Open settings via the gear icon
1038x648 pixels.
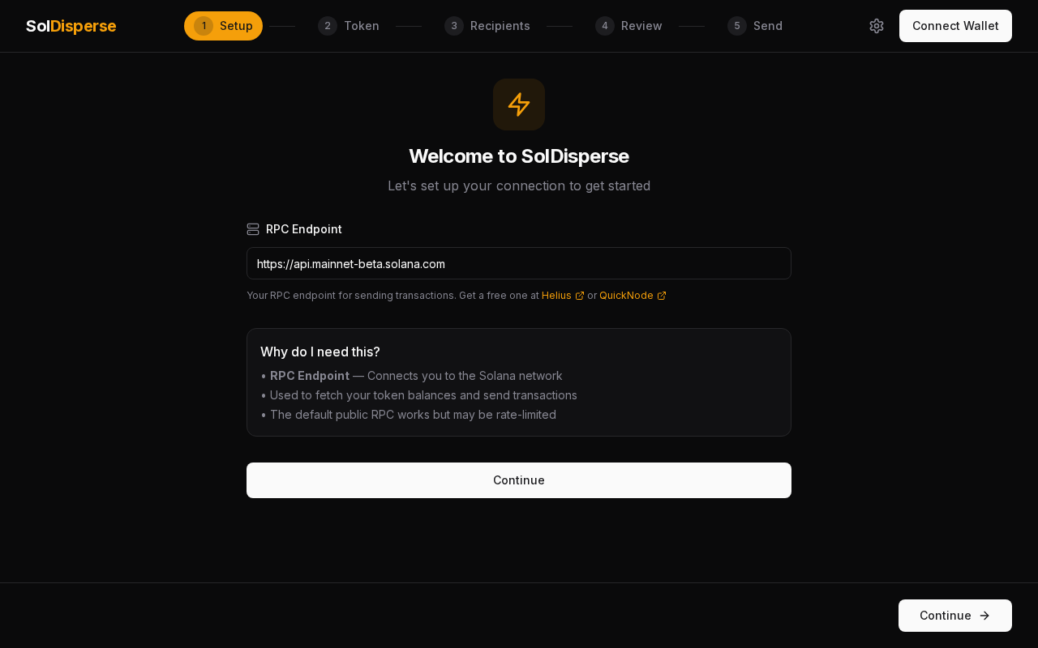877,26
